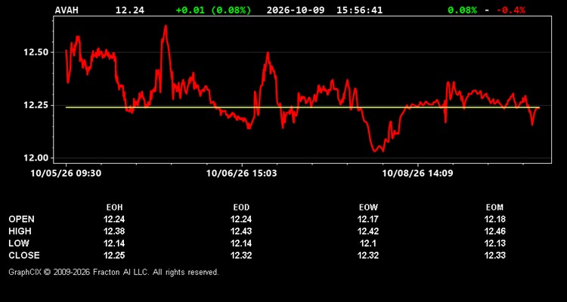Select the EOH high value 12.38
Screen dimensions: 567x302
click(x=114, y=231)
